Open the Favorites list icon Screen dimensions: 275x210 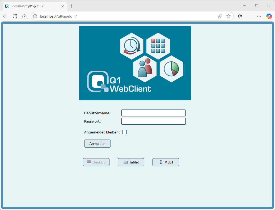click(240, 16)
